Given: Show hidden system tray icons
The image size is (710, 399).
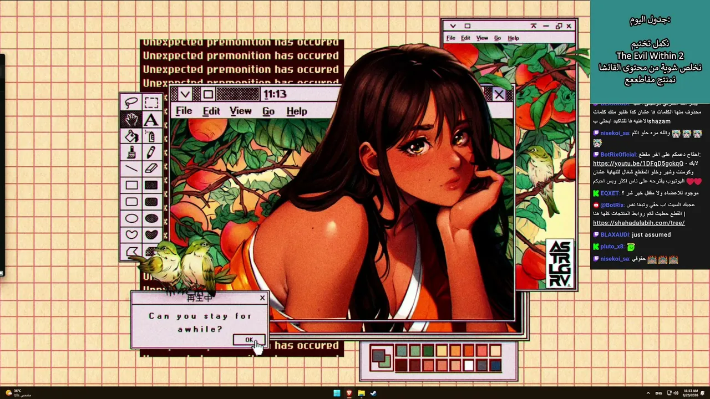Looking at the screenshot, I should pyautogui.click(x=648, y=393).
